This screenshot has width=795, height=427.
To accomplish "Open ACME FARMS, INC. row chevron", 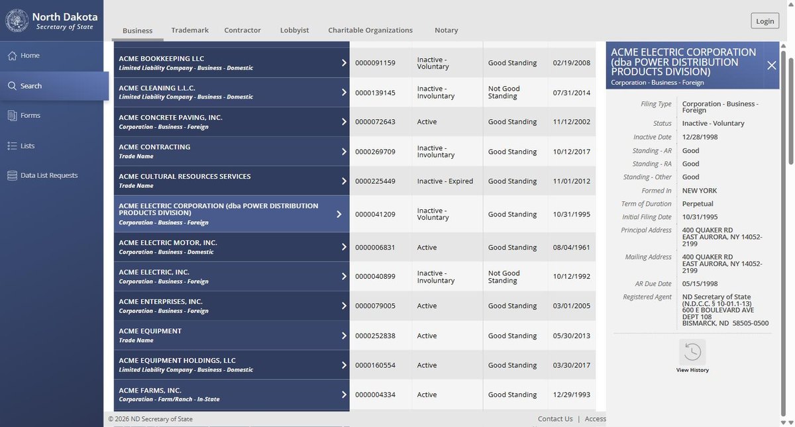I will [344, 395].
